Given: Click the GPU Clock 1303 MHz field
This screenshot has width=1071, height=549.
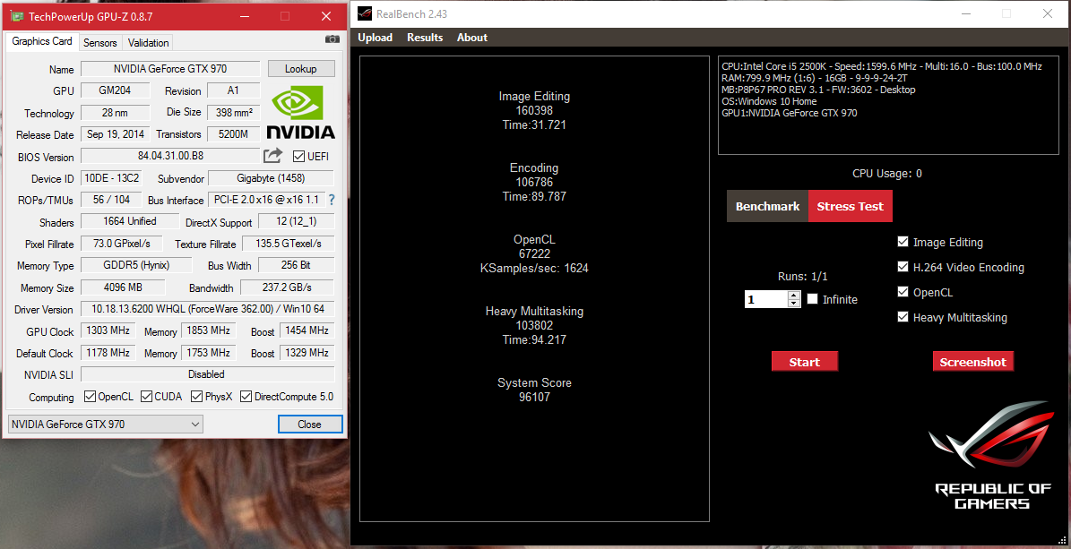Looking at the screenshot, I should [108, 330].
